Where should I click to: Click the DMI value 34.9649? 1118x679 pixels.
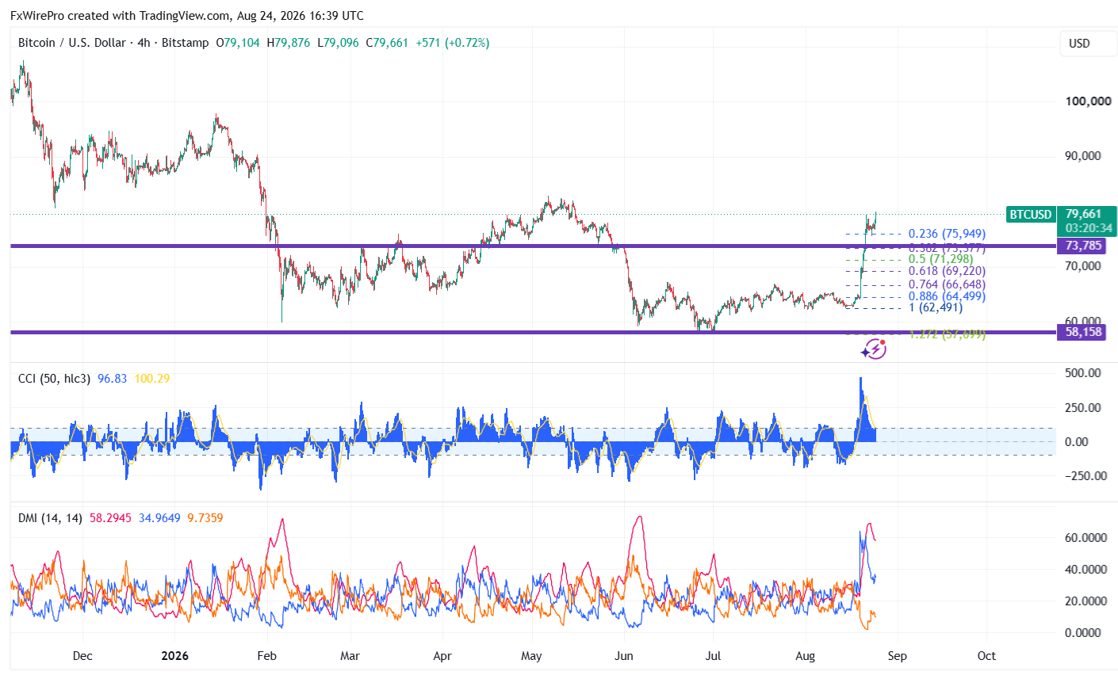pos(159,518)
